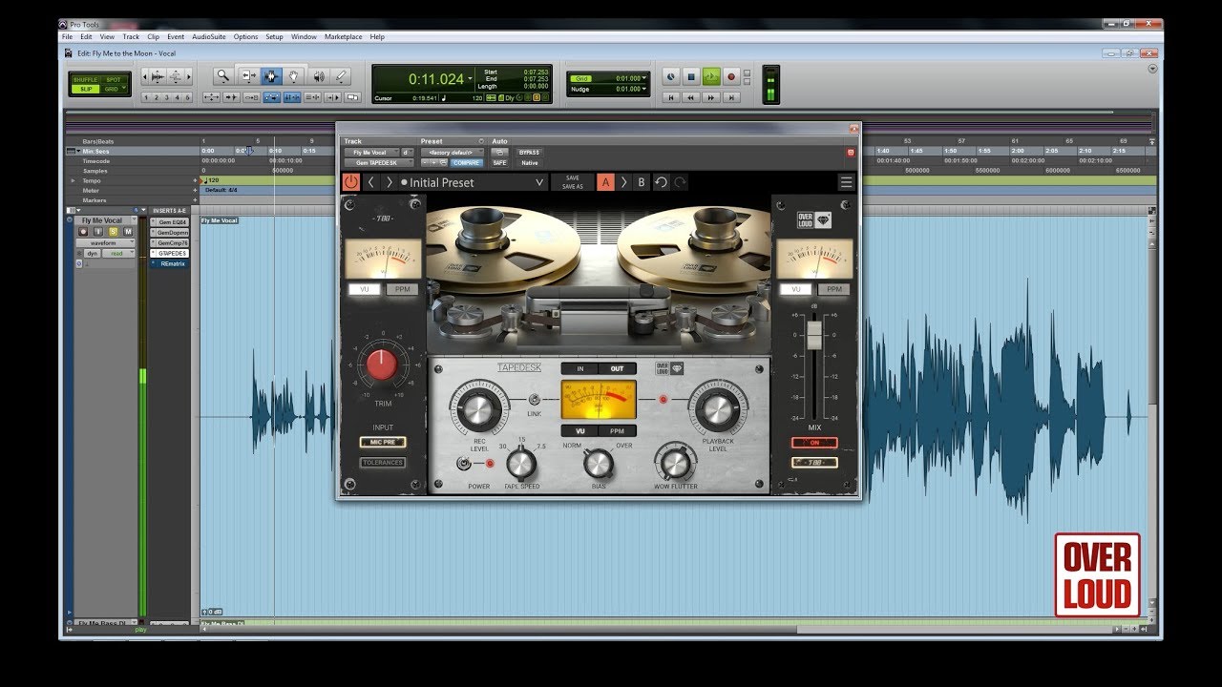Click the green Play transport button
Viewport: 1222px width, 687px height.
[x=711, y=76]
